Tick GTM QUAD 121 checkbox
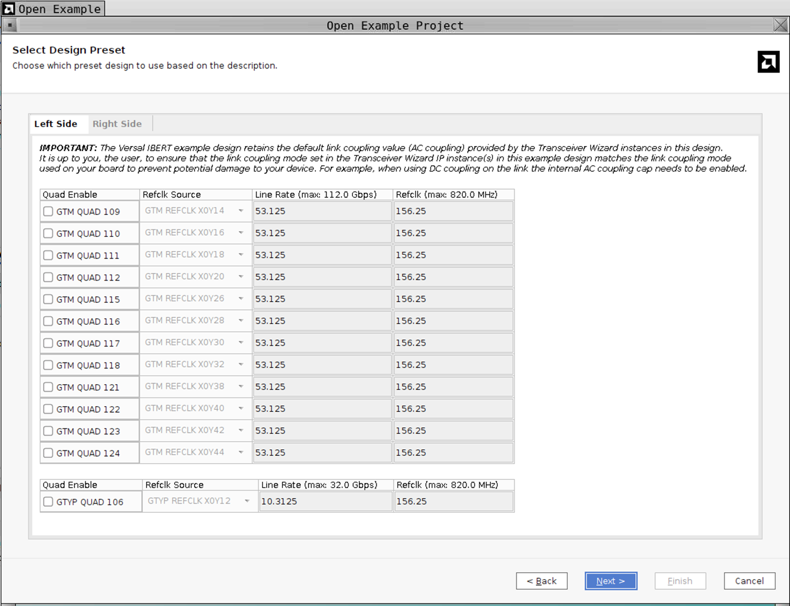790x606 pixels. point(48,387)
